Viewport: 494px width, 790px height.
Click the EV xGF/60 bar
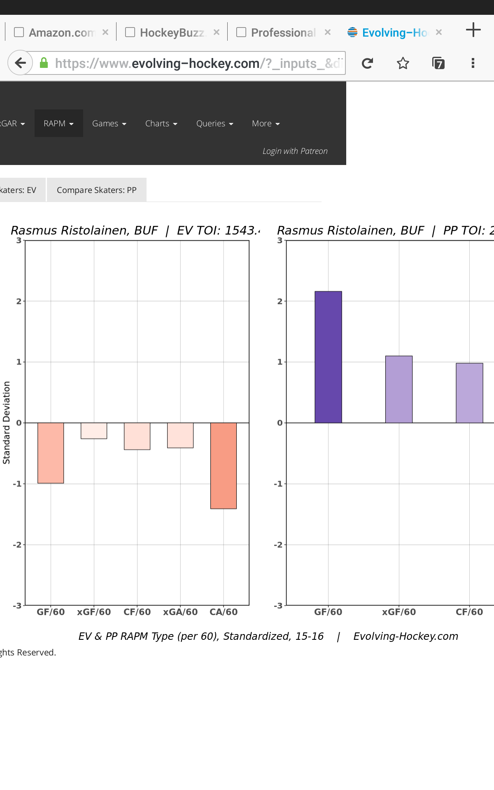(x=94, y=431)
